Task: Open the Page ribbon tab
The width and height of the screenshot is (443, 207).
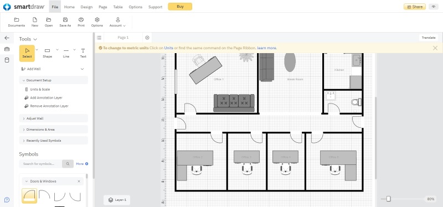Action: [103, 7]
